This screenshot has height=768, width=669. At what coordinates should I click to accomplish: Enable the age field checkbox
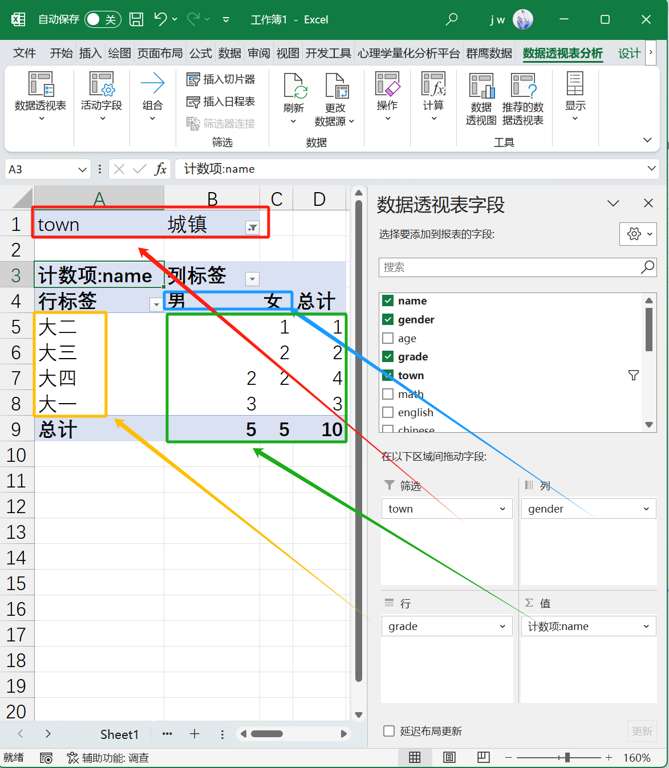(x=388, y=338)
